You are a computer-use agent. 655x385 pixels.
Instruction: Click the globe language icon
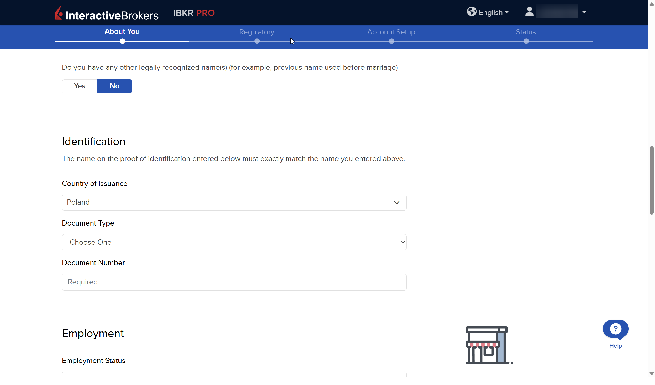click(x=471, y=12)
